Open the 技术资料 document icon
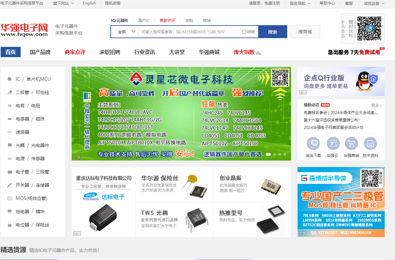Viewport: 395px width, 260px height. tap(370, 144)
